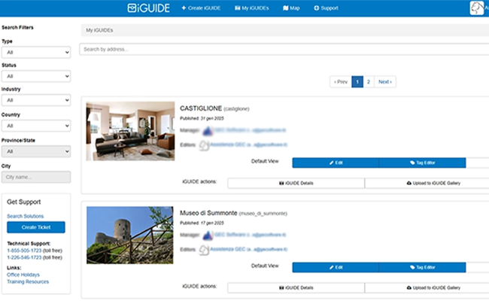Screen dimensions: 489x301
Task: Open the CASTIGLIONE living room thumbnail
Action: coord(130,132)
